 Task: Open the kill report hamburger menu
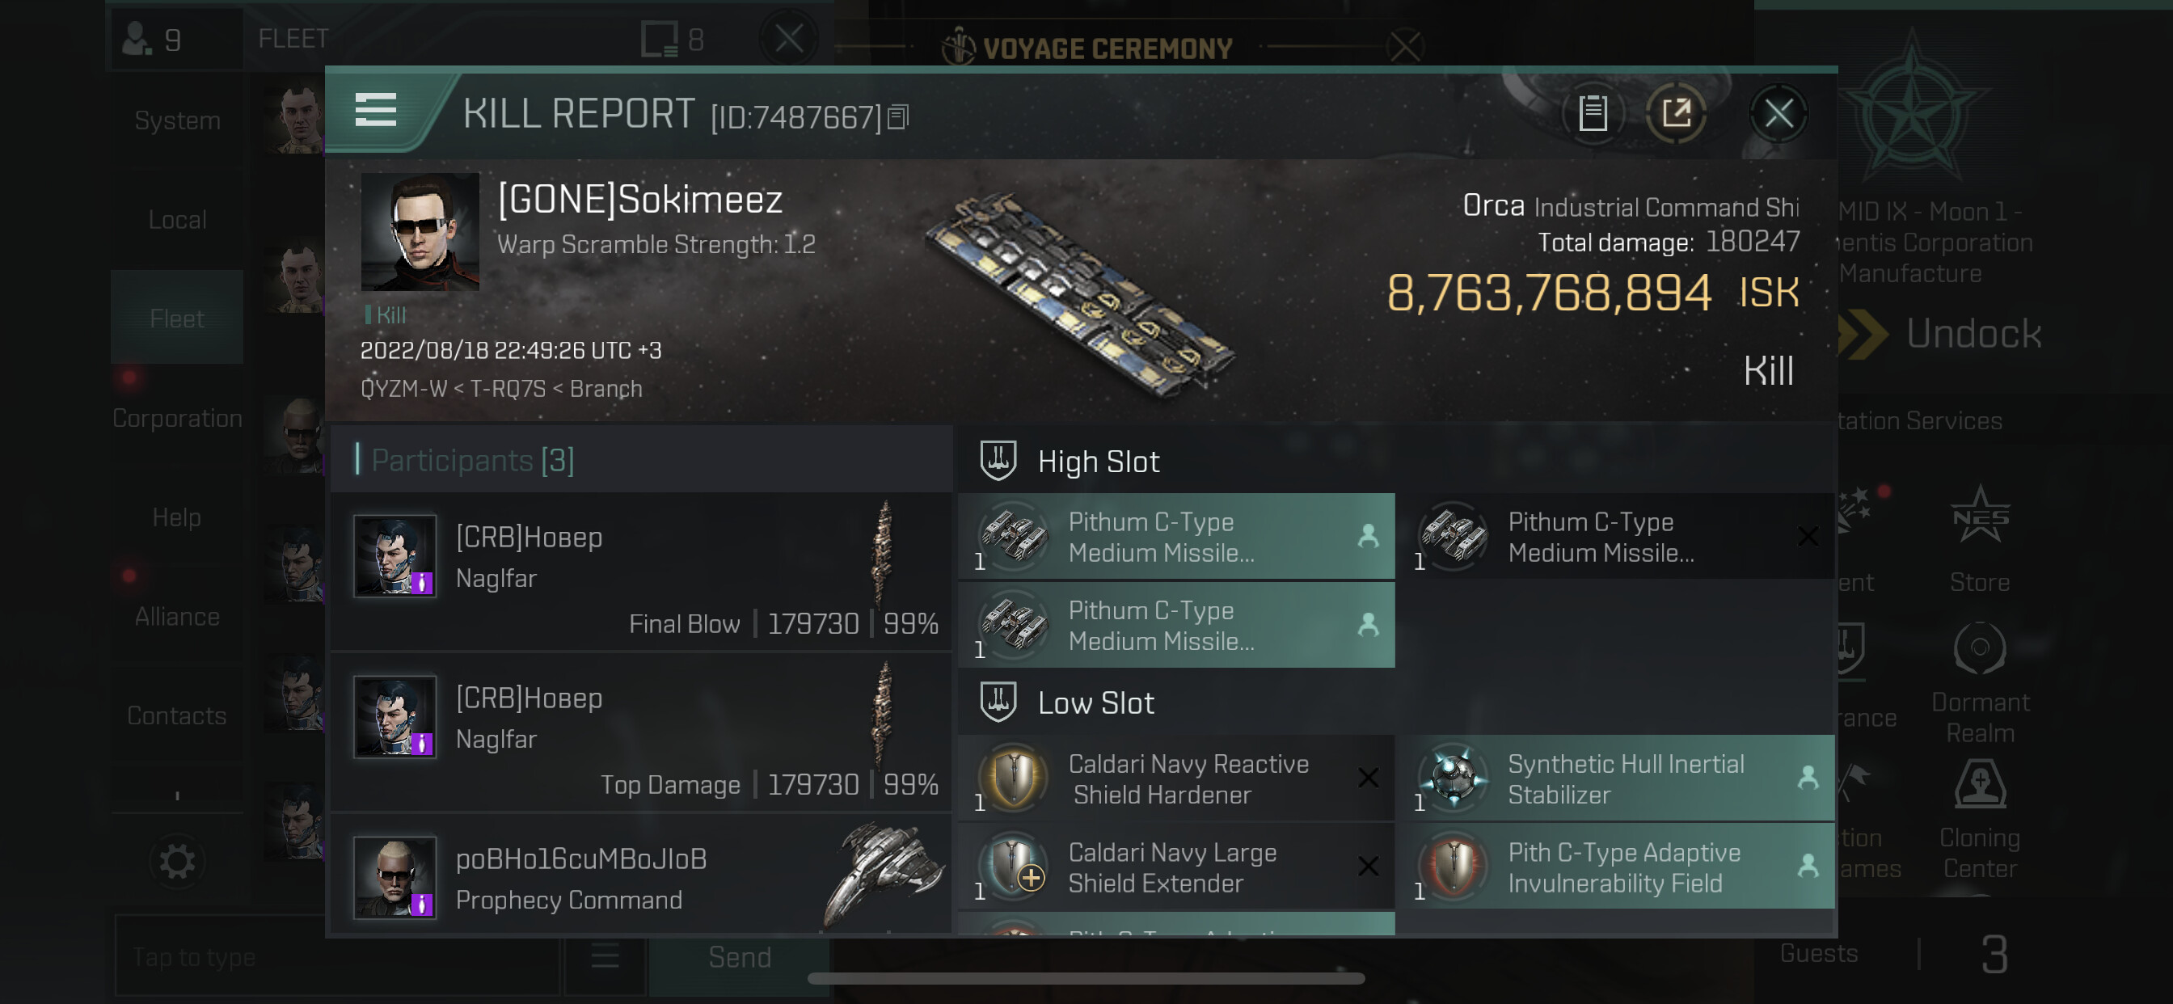[375, 111]
